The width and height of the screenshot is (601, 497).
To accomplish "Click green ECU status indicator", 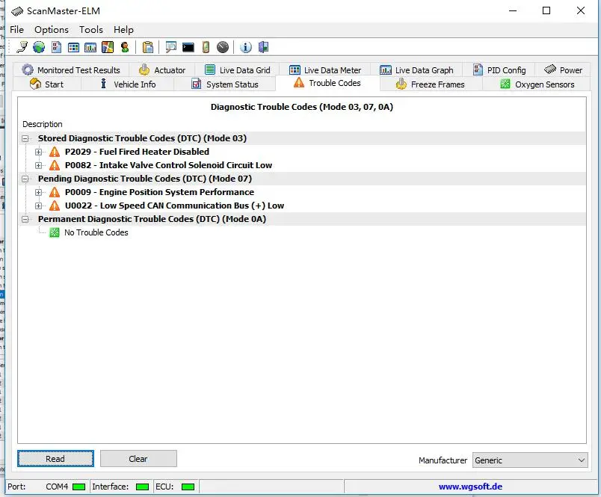I will tap(188, 487).
